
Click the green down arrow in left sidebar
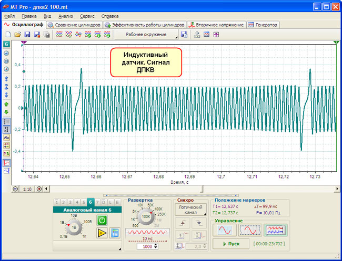coord(6,112)
